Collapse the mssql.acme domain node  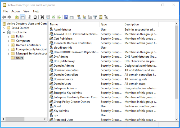click(4, 32)
